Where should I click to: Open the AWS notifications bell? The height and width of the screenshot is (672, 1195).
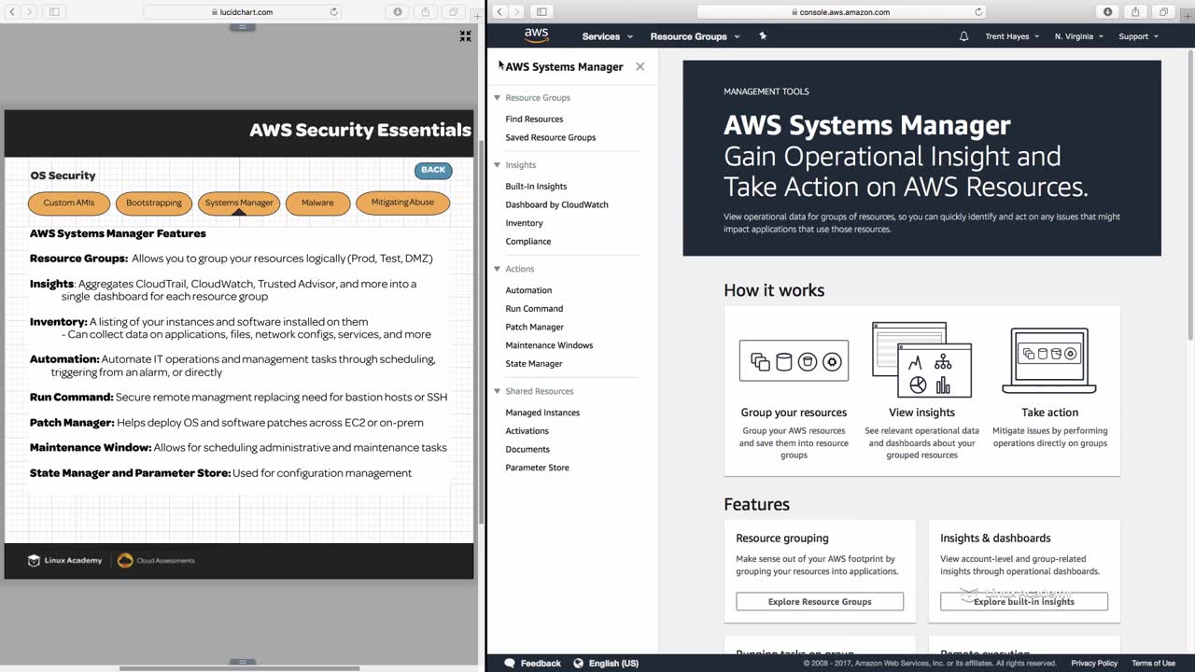(963, 36)
